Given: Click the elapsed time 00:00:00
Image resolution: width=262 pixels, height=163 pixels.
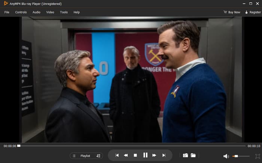Looking at the screenshot, I should [x=10, y=146].
